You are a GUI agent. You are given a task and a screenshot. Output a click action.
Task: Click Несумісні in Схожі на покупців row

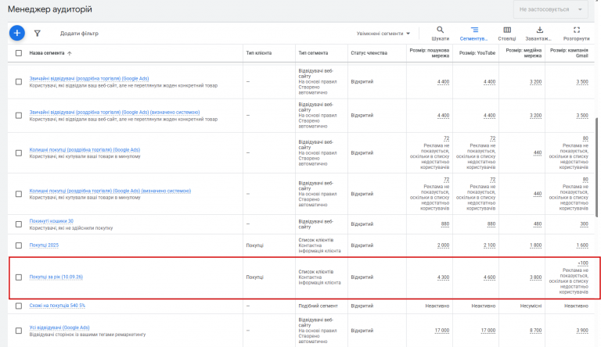click(x=531, y=306)
